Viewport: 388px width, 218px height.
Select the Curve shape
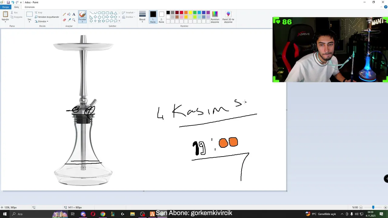(95, 13)
